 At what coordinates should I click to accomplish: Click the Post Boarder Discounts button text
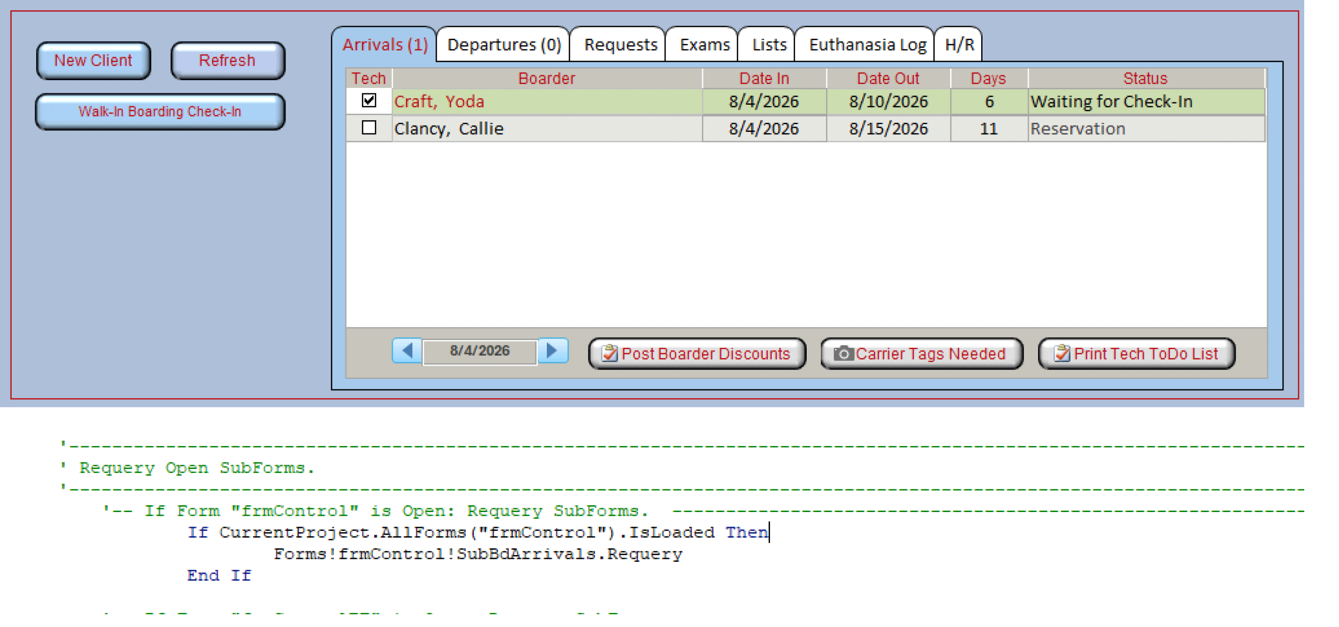click(x=705, y=354)
